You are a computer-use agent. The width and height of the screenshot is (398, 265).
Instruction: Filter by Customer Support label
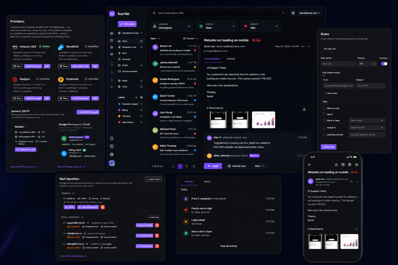click(x=130, y=104)
